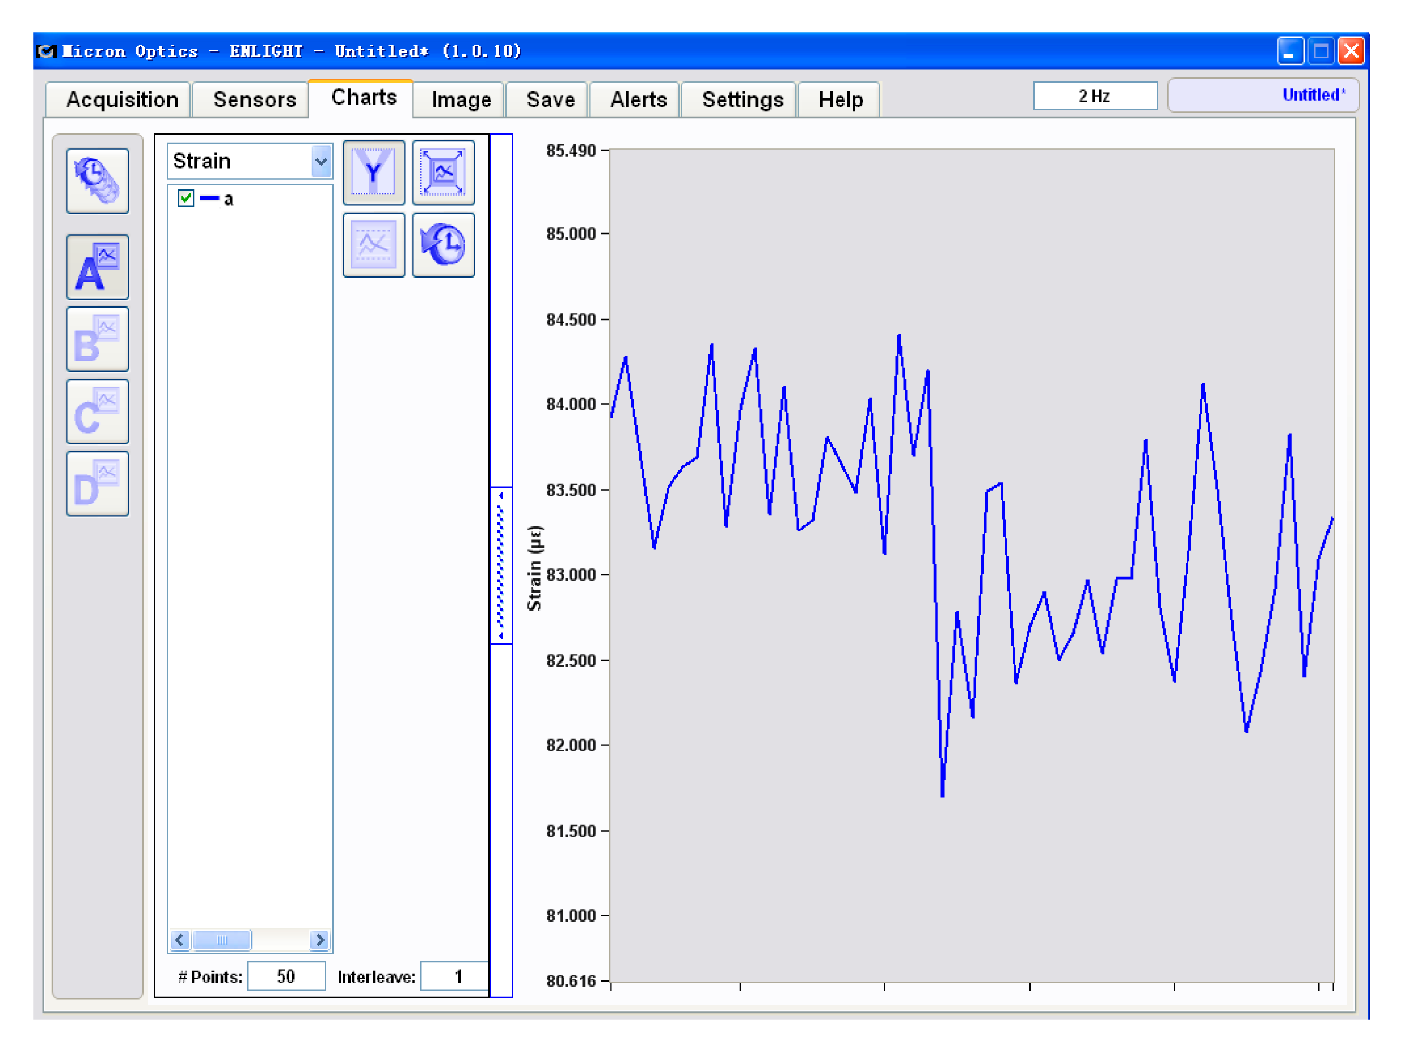The image size is (1406, 1055).
Task: Switch to the Sensors tab
Action: click(254, 100)
